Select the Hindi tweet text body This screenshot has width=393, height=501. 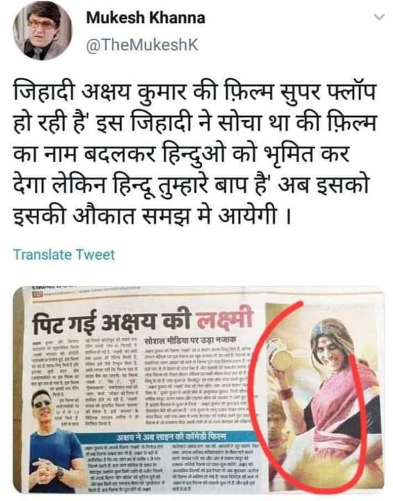(x=195, y=154)
